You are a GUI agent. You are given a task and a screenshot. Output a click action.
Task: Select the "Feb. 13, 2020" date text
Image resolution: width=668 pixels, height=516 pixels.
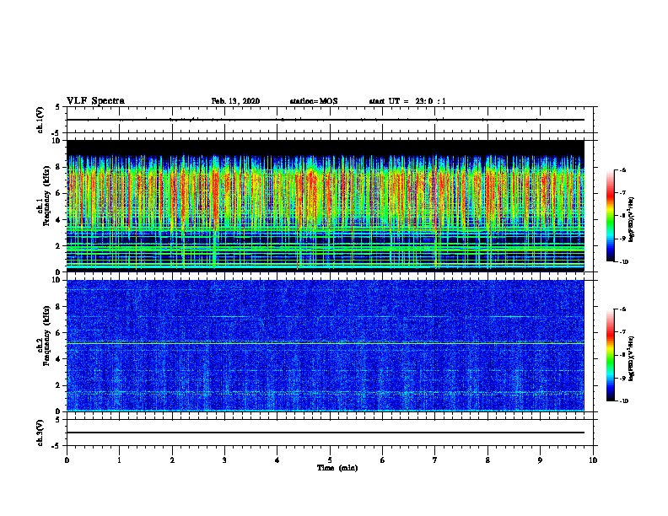(235, 101)
